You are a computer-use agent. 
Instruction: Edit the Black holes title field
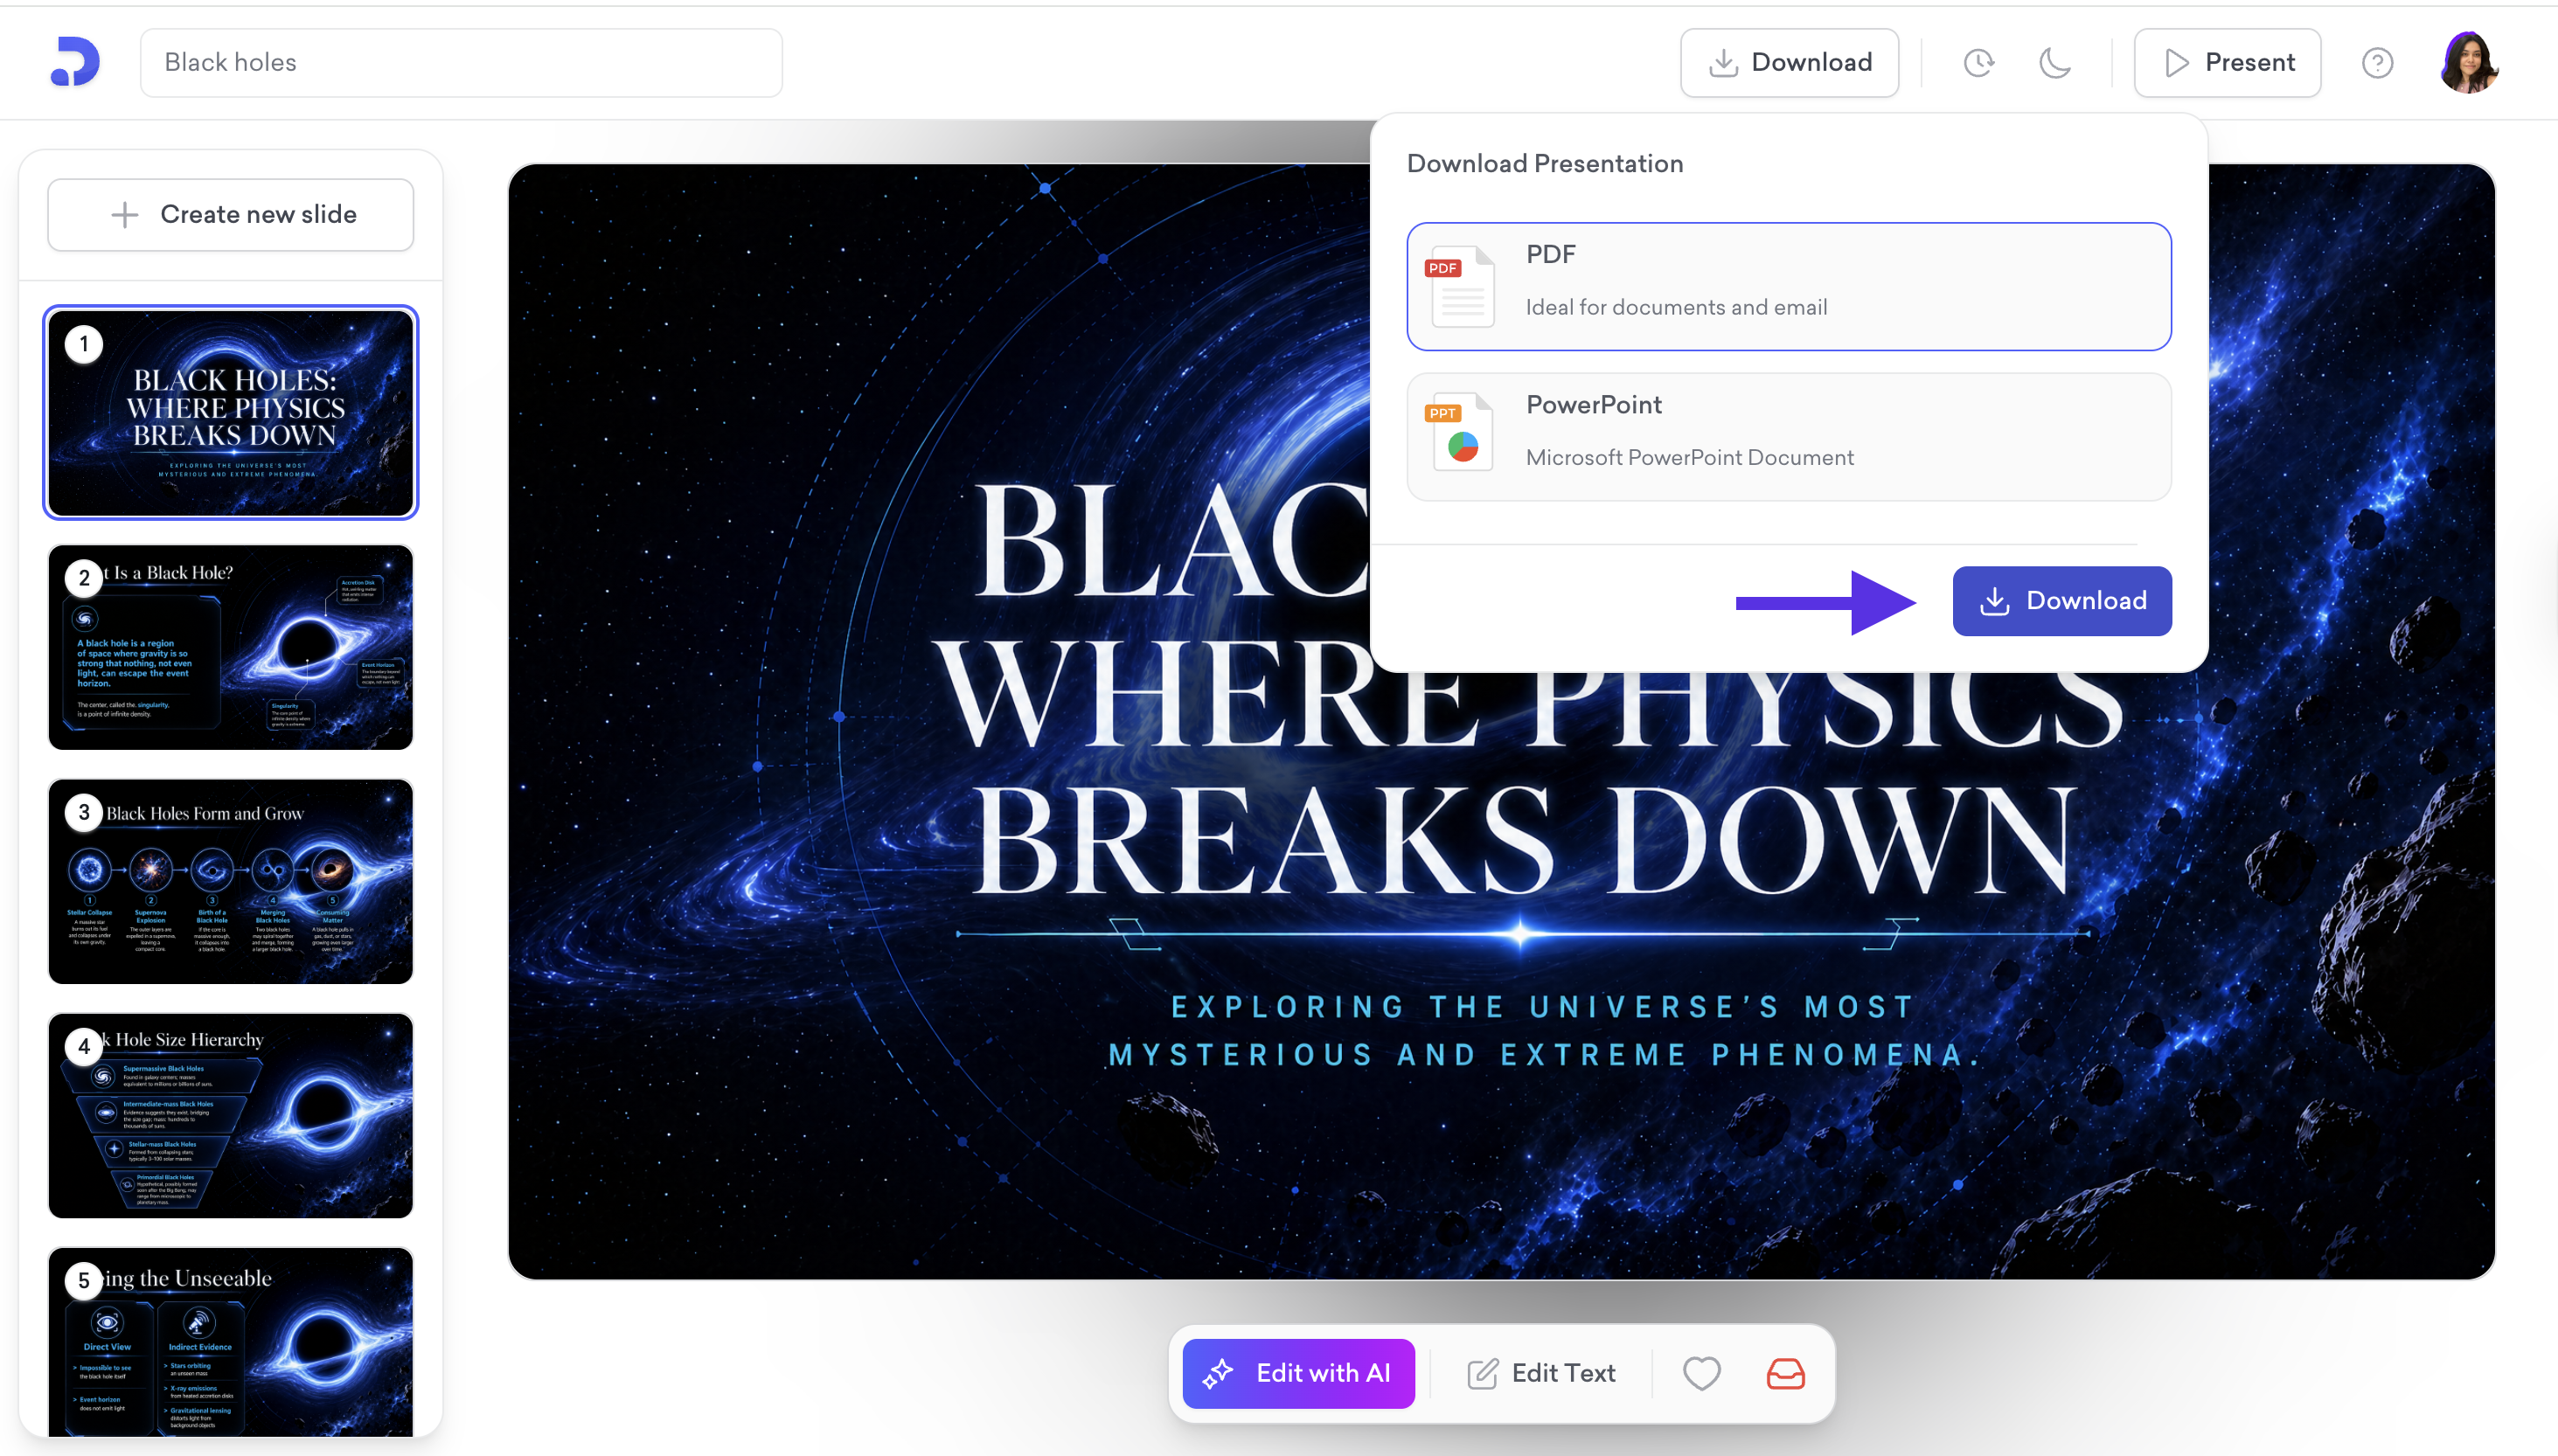[x=460, y=63]
